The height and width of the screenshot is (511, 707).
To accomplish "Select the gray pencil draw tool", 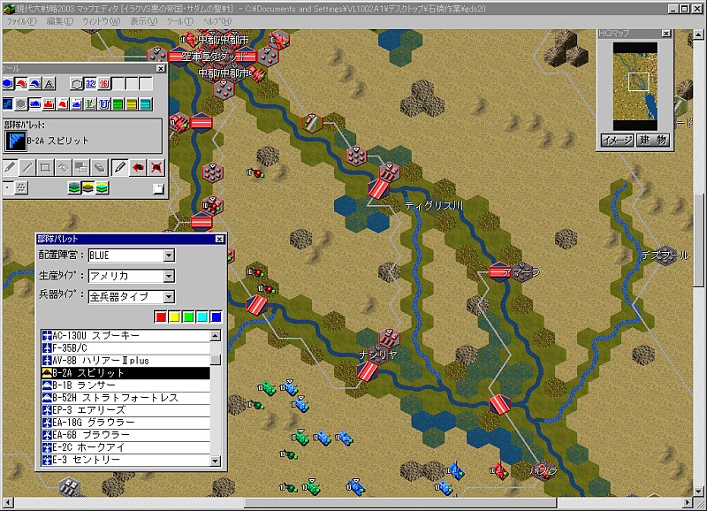I will coord(10,168).
